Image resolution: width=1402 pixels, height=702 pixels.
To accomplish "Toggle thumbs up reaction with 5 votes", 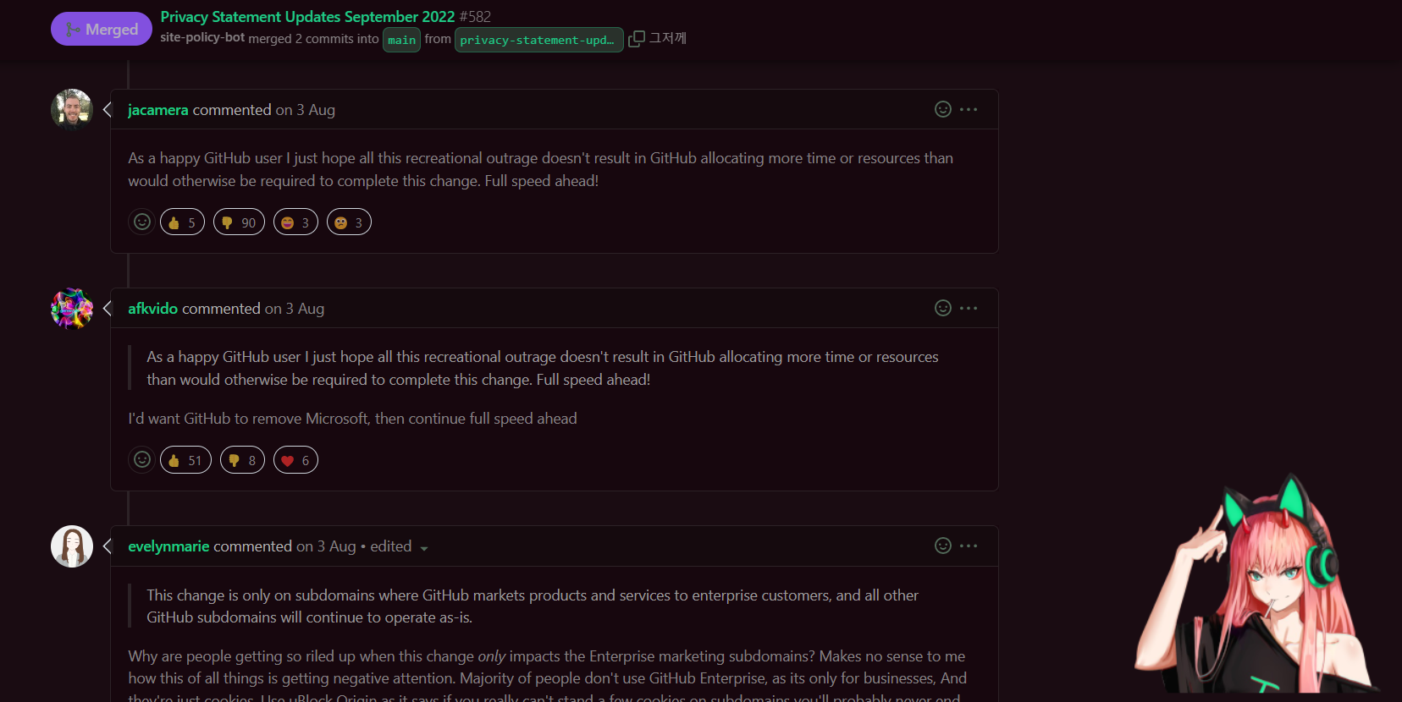I will 182,222.
